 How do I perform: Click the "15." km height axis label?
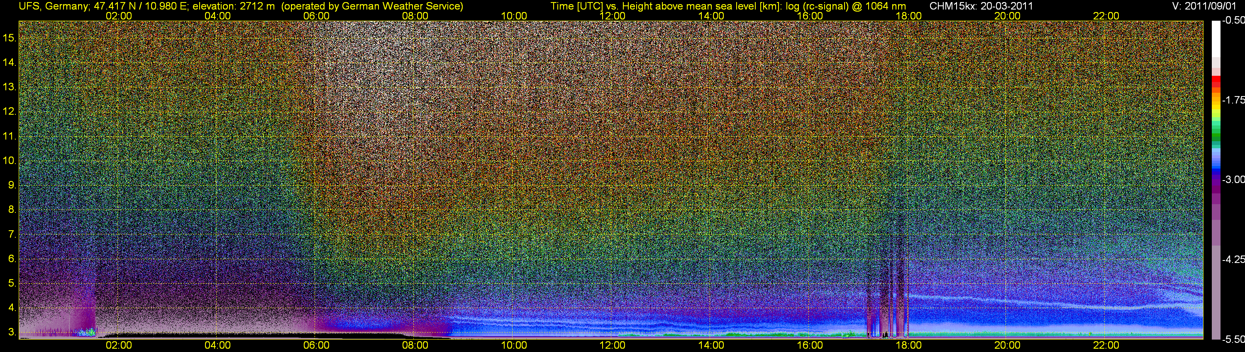point(10,38)
